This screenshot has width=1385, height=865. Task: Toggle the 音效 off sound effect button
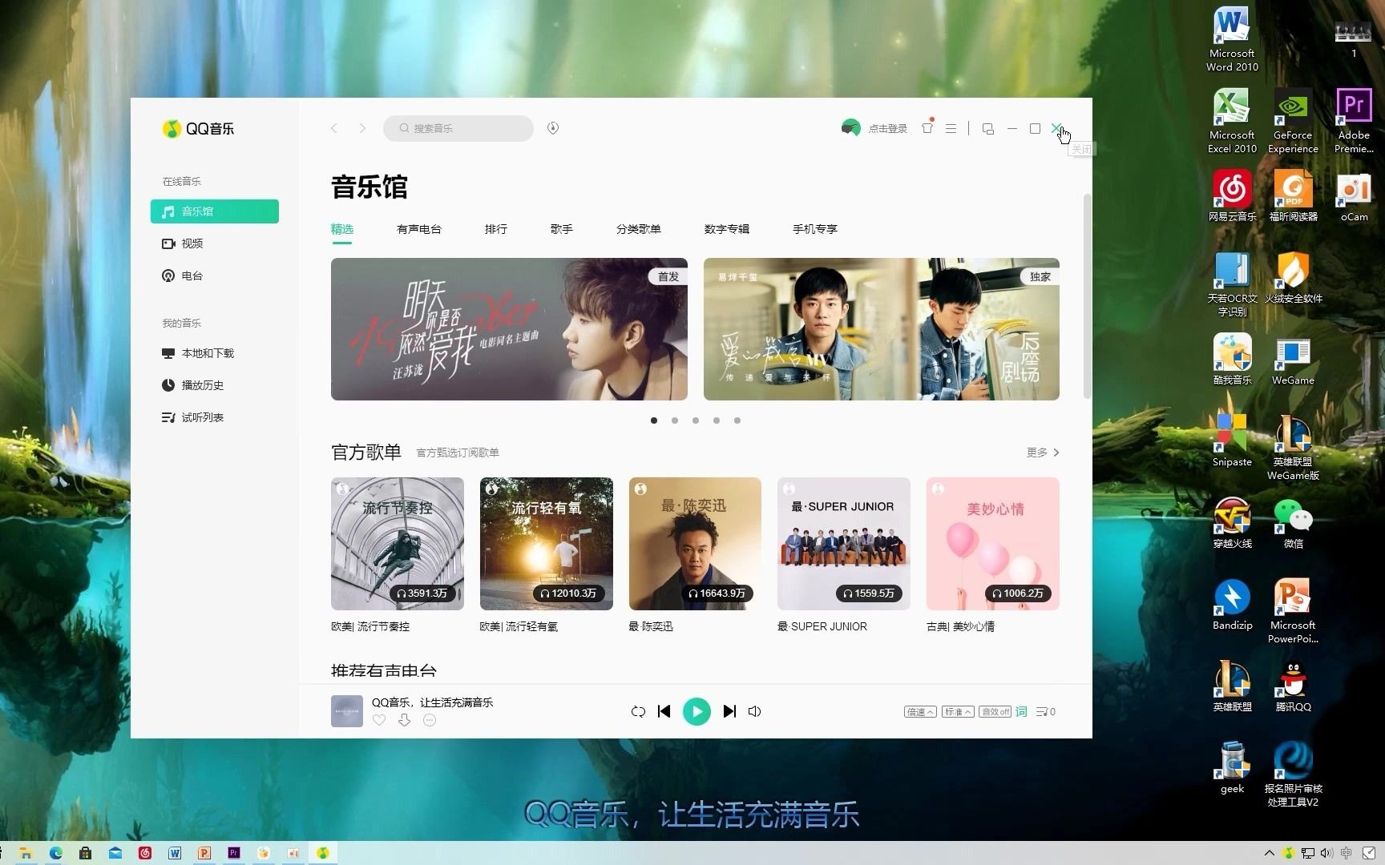995,712
